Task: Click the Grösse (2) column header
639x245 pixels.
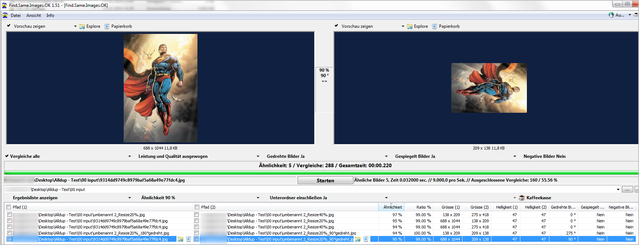Action: pos(477,207)
